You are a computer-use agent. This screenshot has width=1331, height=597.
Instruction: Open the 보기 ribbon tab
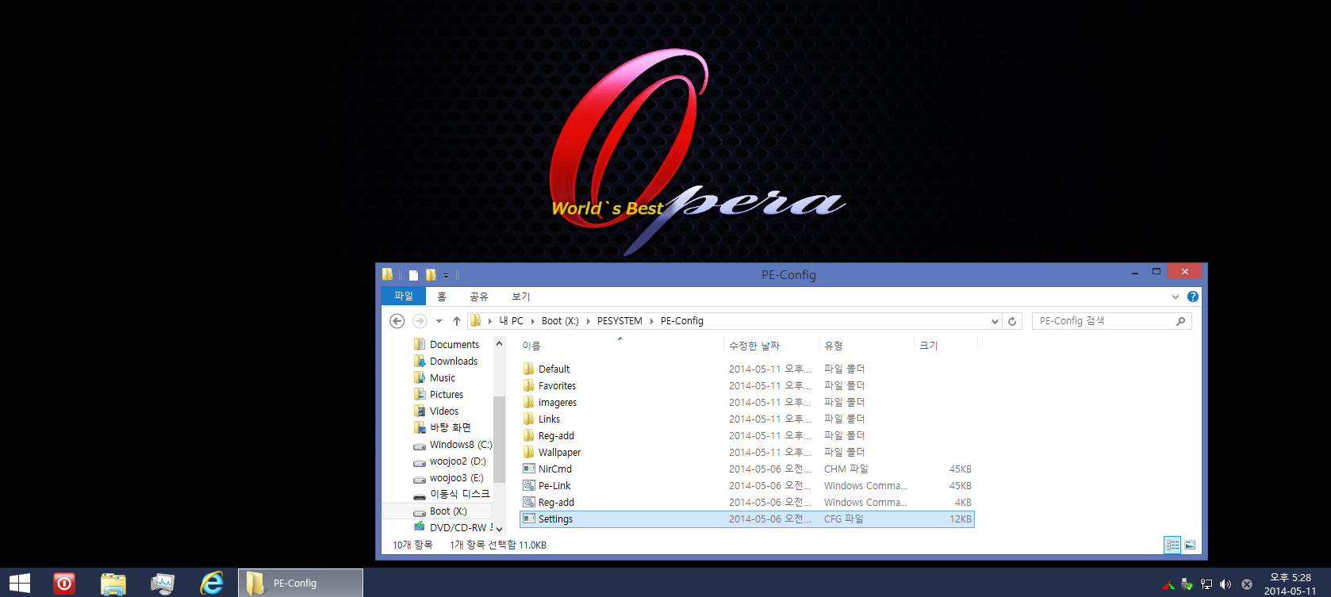click(521, 297)
